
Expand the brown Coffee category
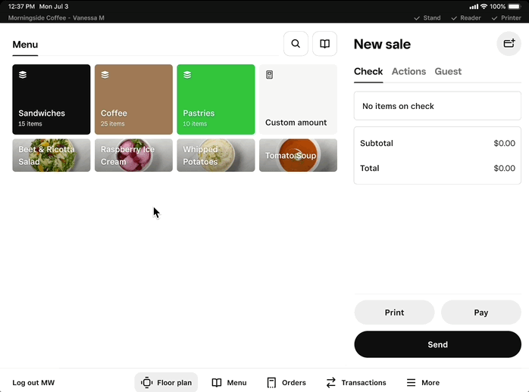pos(133,99)
